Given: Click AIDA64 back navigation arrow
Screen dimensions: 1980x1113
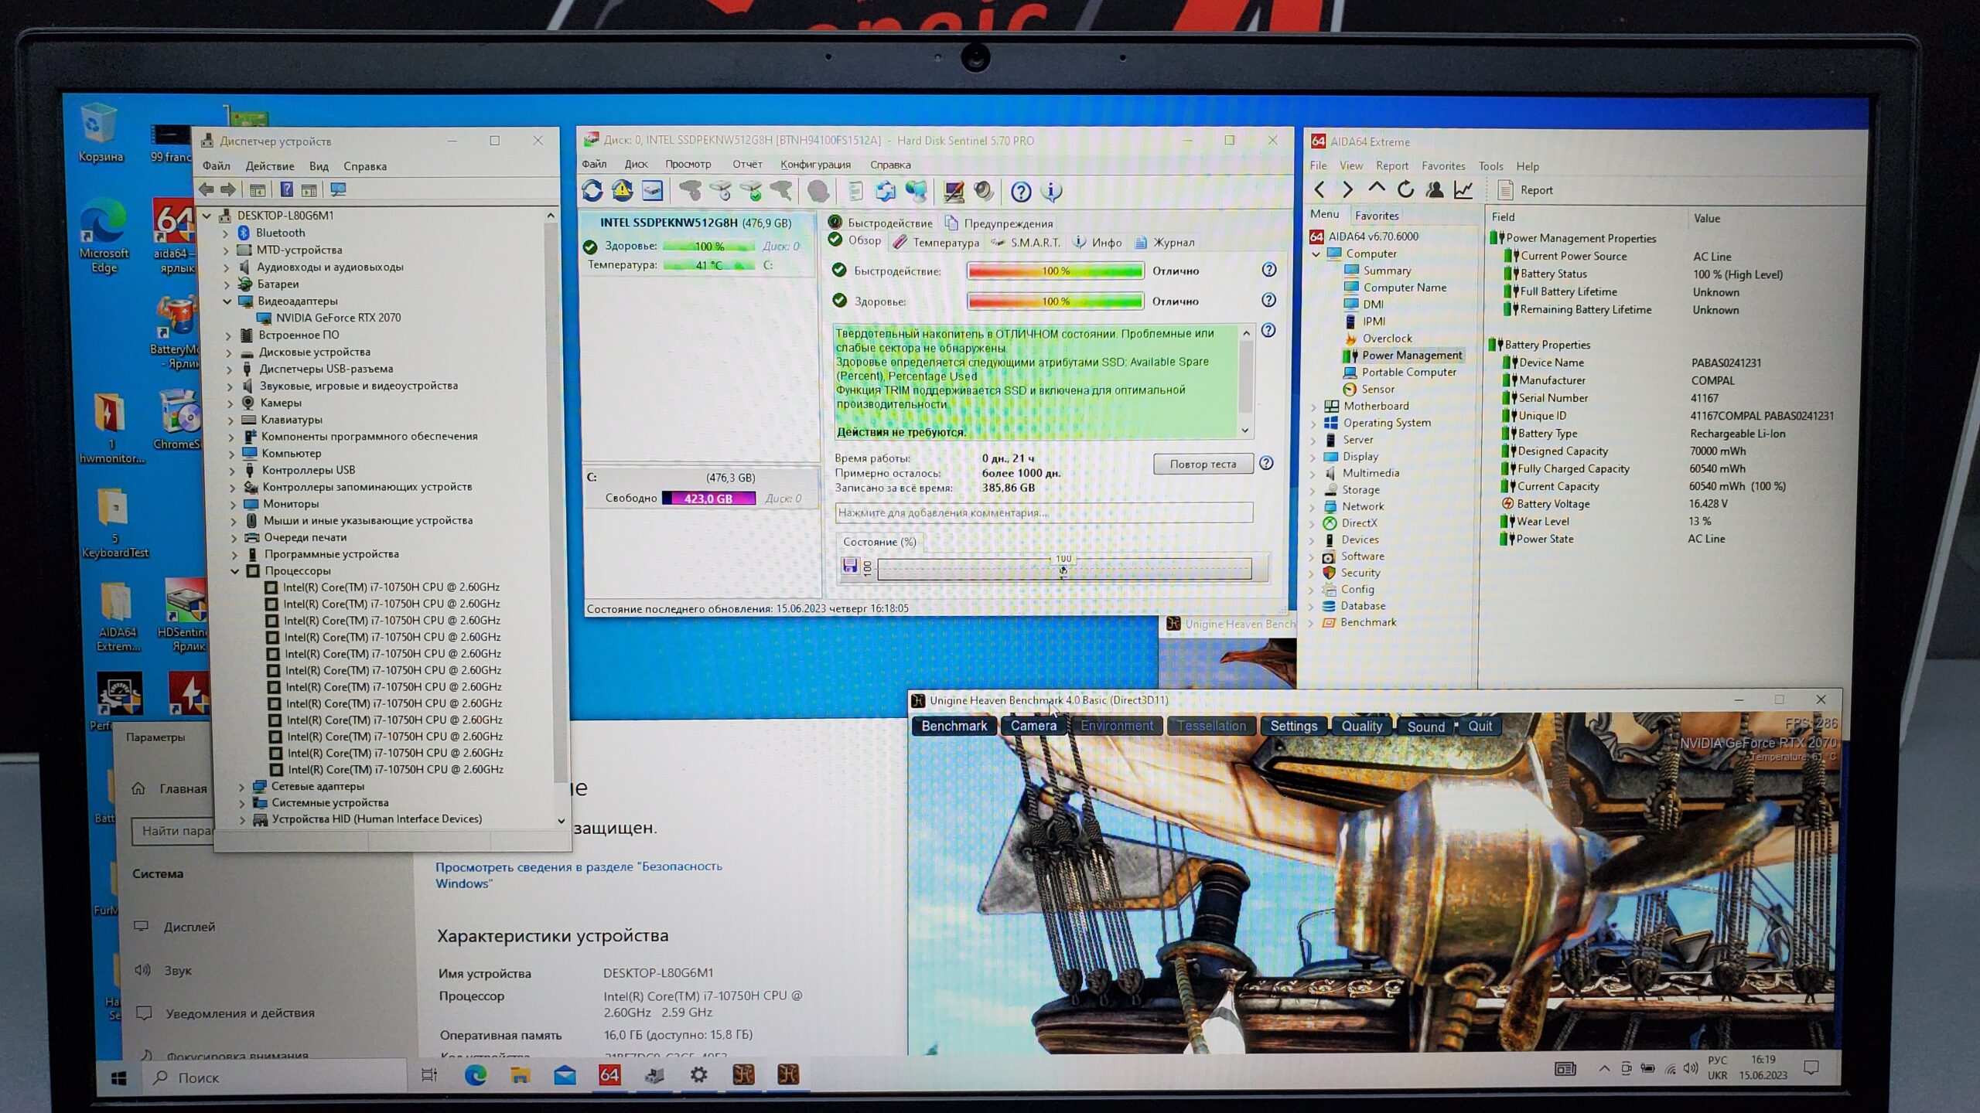Looking at the screenshot, I should tap(1320, 189).
